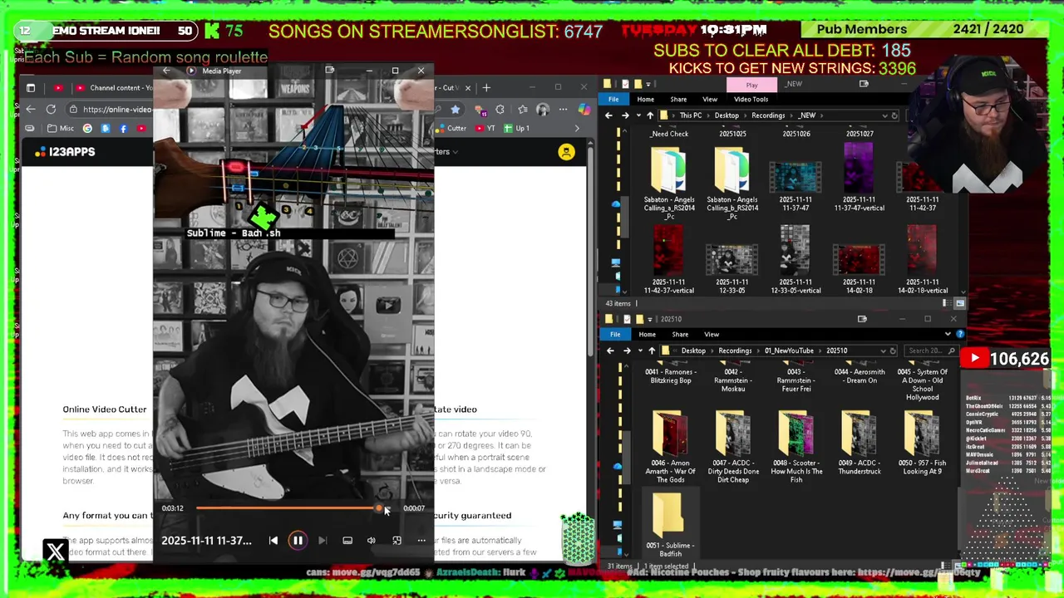Switch the _NEW window to large icons view
The image size is (1064, 598).
(x=959, y=304)
